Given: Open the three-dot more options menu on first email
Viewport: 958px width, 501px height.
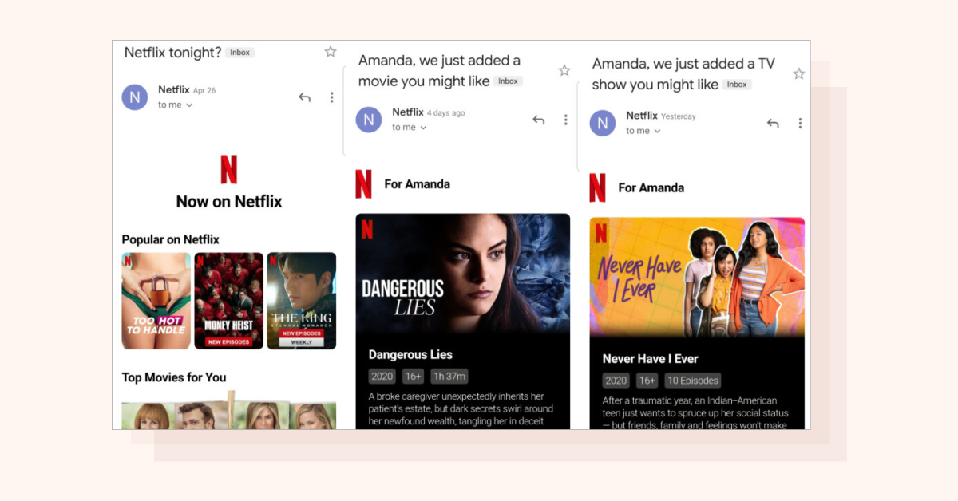Looking at the screenshot, I should [x=331, y=97].
